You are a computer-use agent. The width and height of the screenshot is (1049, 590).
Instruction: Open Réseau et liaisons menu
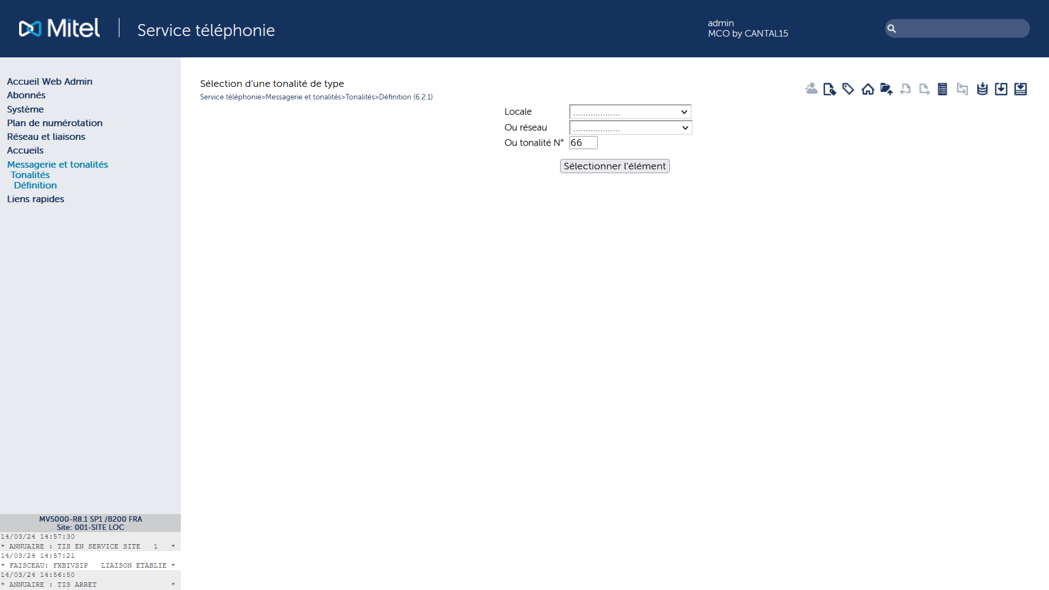pos(46,137)
